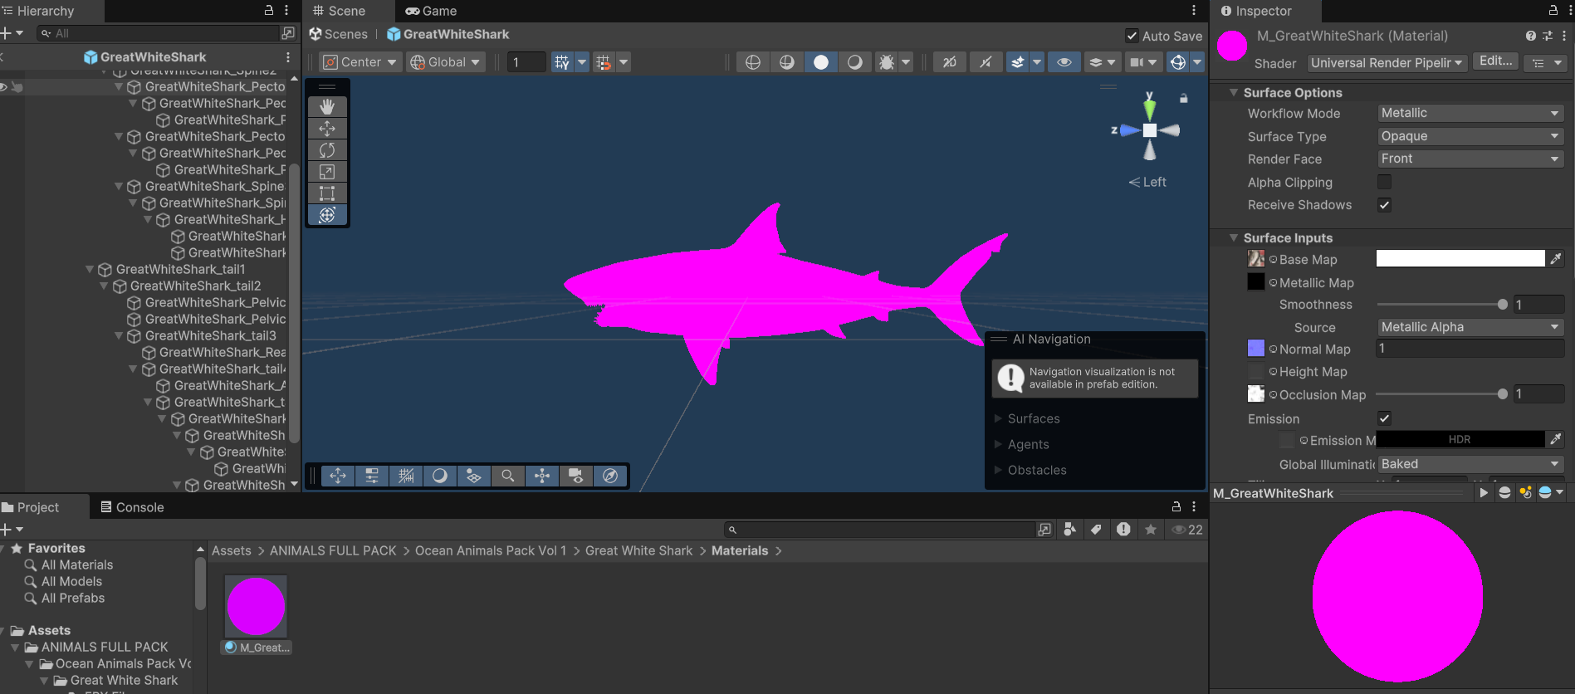Click the Search by Label tag icon
This screenshot has height=694, width=1575.
point(1096,530)
